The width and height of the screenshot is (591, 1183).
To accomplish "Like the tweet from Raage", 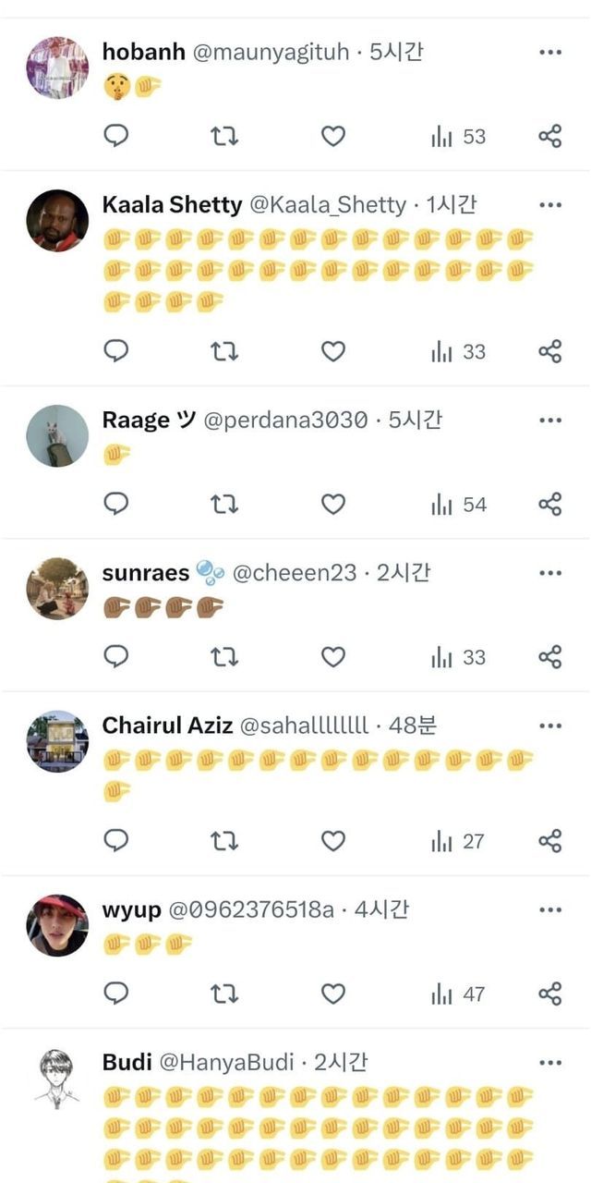I will click(333, 505).
